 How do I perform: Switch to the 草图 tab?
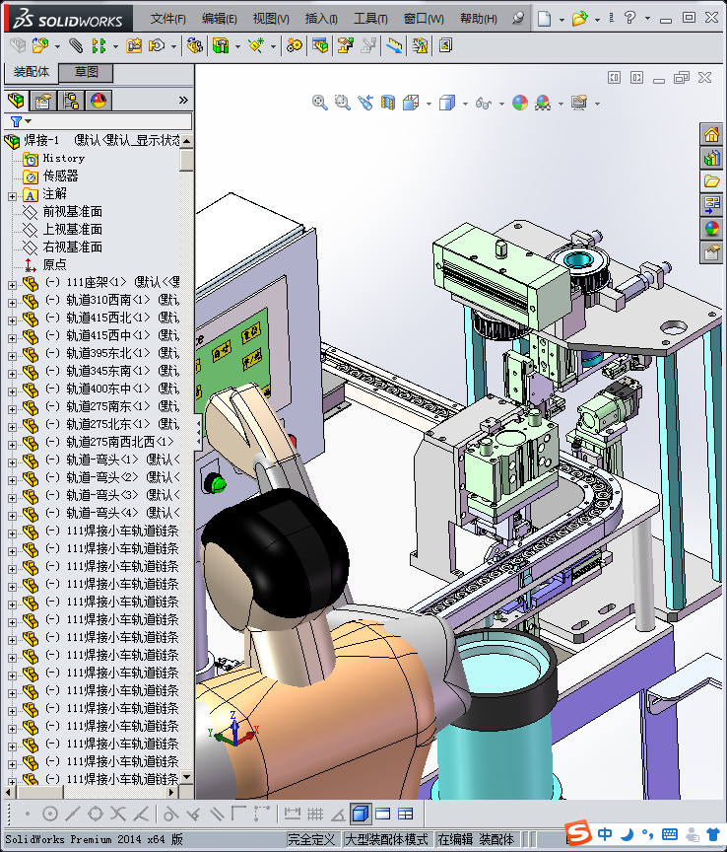coord(86,72)
